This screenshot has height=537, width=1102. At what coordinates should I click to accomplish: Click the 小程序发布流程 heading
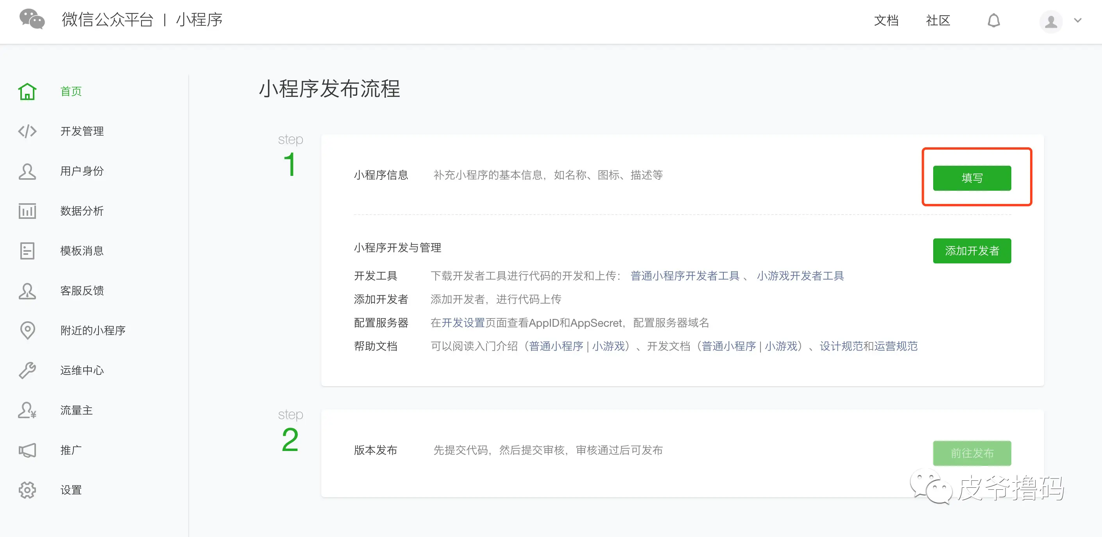pyautogui.click(x=329, y=89)
